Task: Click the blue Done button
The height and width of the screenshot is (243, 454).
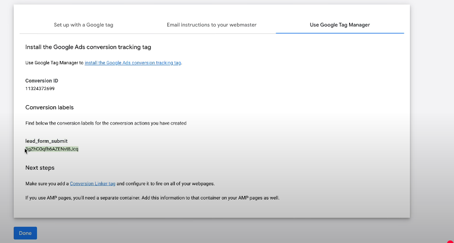Action: coord(25,233)
